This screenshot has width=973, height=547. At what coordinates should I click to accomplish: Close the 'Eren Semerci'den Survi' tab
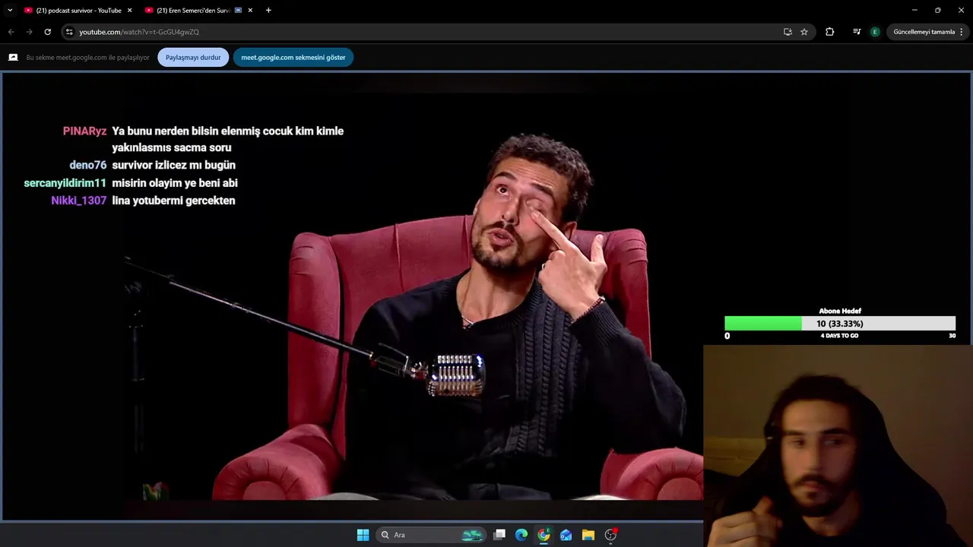tap(250, 11)
